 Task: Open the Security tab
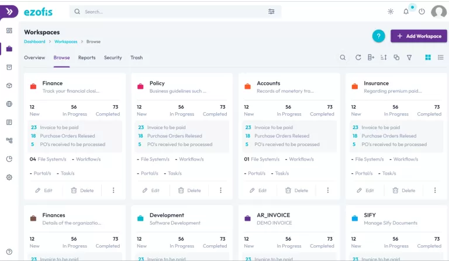tap(113, 58)
